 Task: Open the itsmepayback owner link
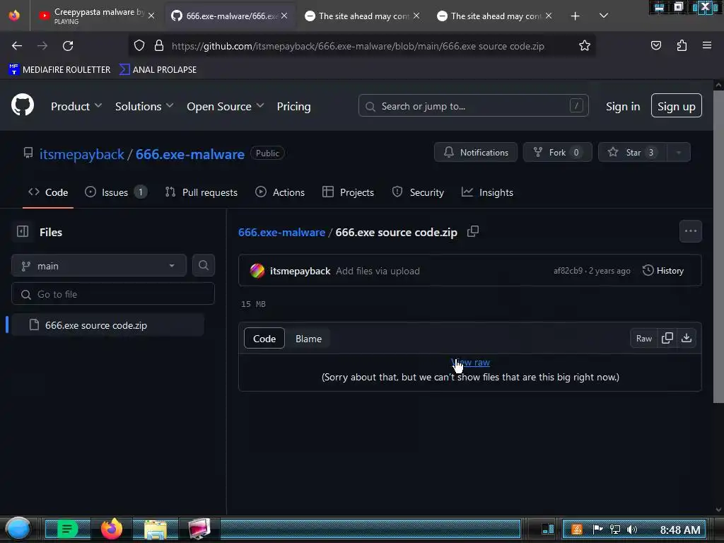click(82, 153)
